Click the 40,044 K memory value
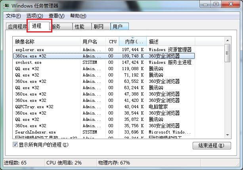 (x=134, y=107)
